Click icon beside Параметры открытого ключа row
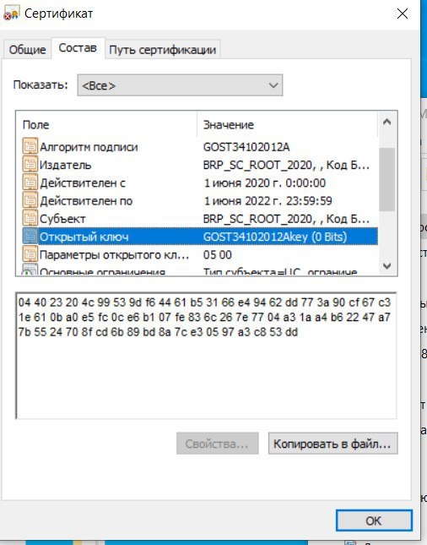Viewport: 427px width, 545px height. (x=30, y=255)
